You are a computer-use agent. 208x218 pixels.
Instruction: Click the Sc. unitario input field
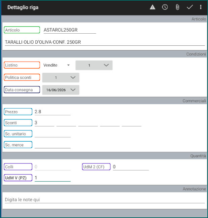tap(53, 134)
